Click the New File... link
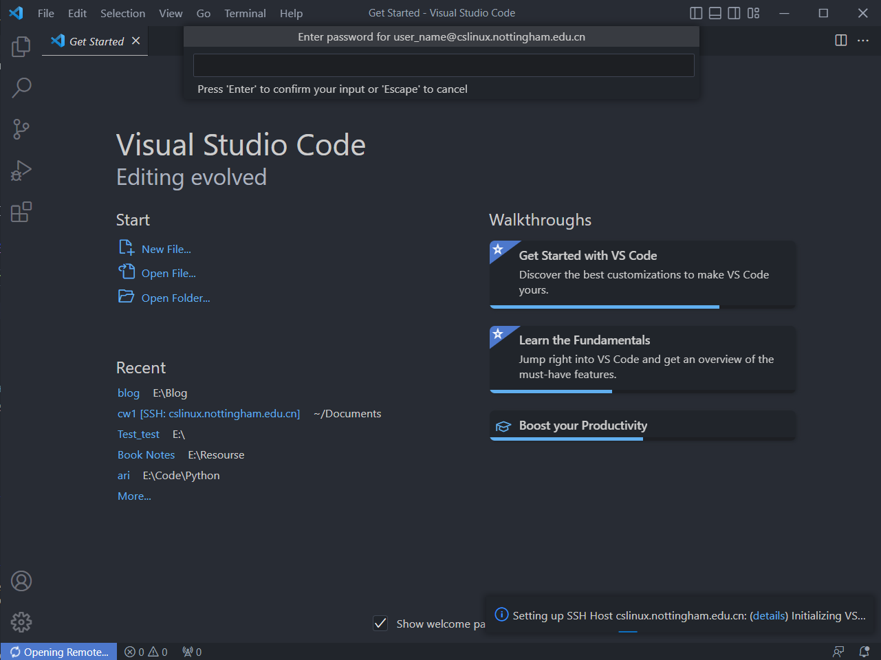The image size is (881, 660). click(166, 249)
